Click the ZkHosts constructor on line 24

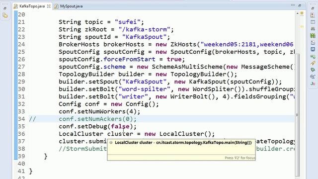tap(183, 44)
